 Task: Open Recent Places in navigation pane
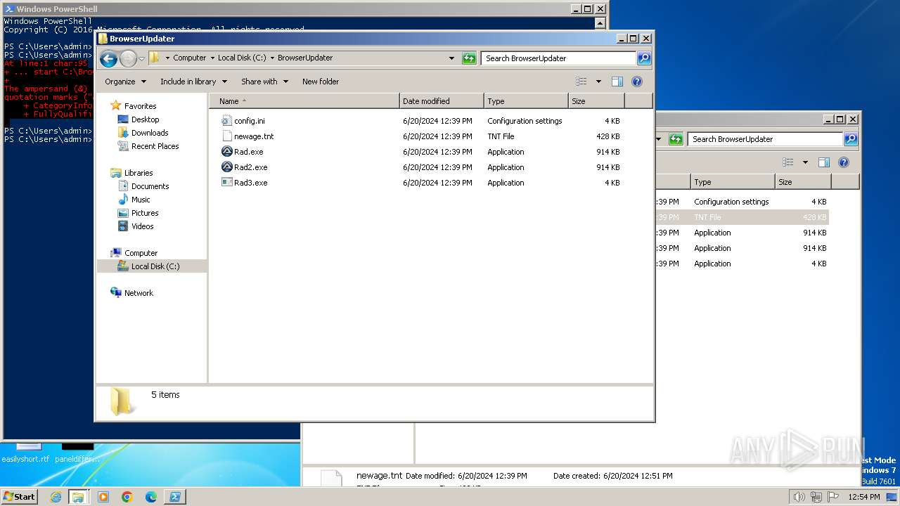click(x=155, y=146)
